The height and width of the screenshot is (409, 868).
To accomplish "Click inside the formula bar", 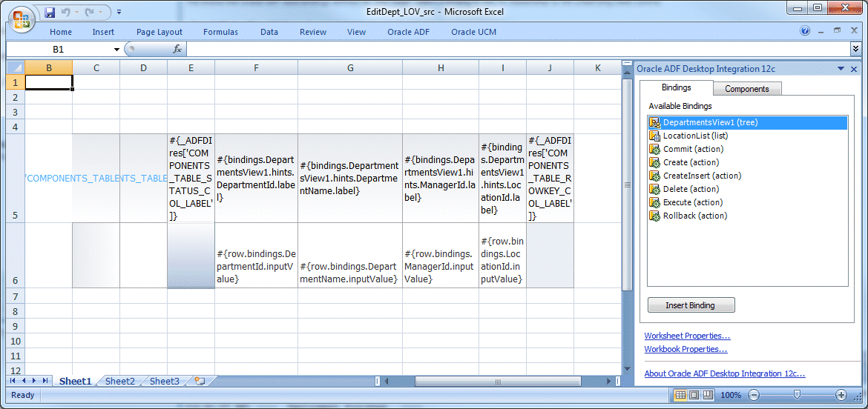I will point(518,50).
